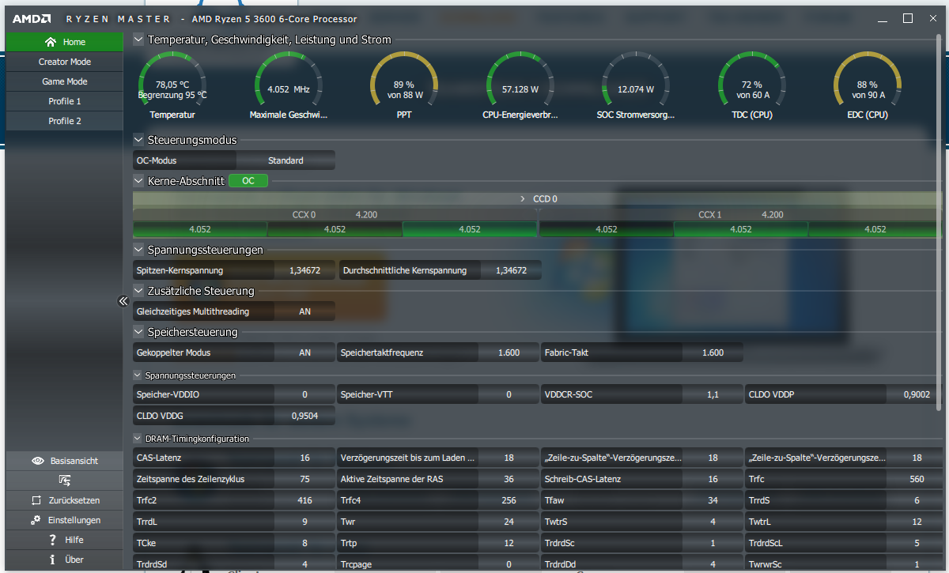Click the AMD logo in title bar
The image size is (949, 573).
(x=32, y=19)
